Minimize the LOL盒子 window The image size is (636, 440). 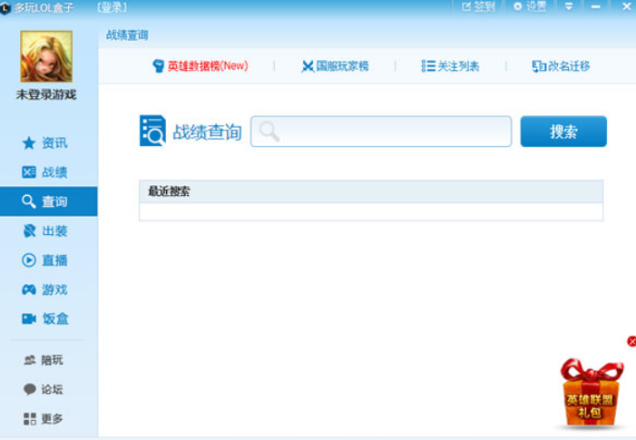coord(595,6)
